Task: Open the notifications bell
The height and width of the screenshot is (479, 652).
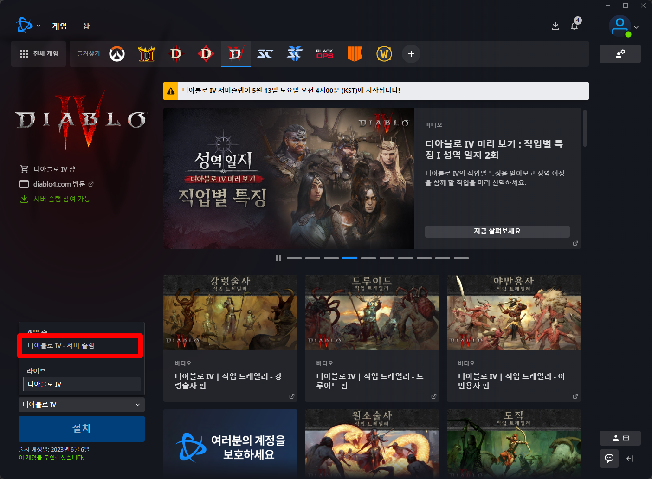Action: point(575,26)
